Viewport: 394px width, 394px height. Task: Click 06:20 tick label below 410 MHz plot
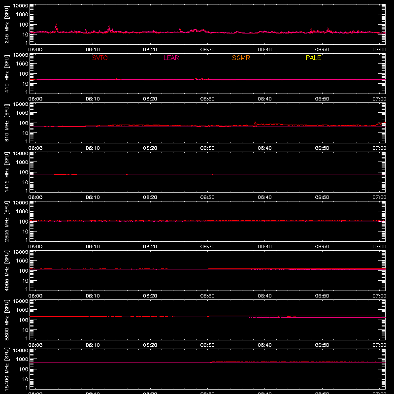(x=150, y=99)
